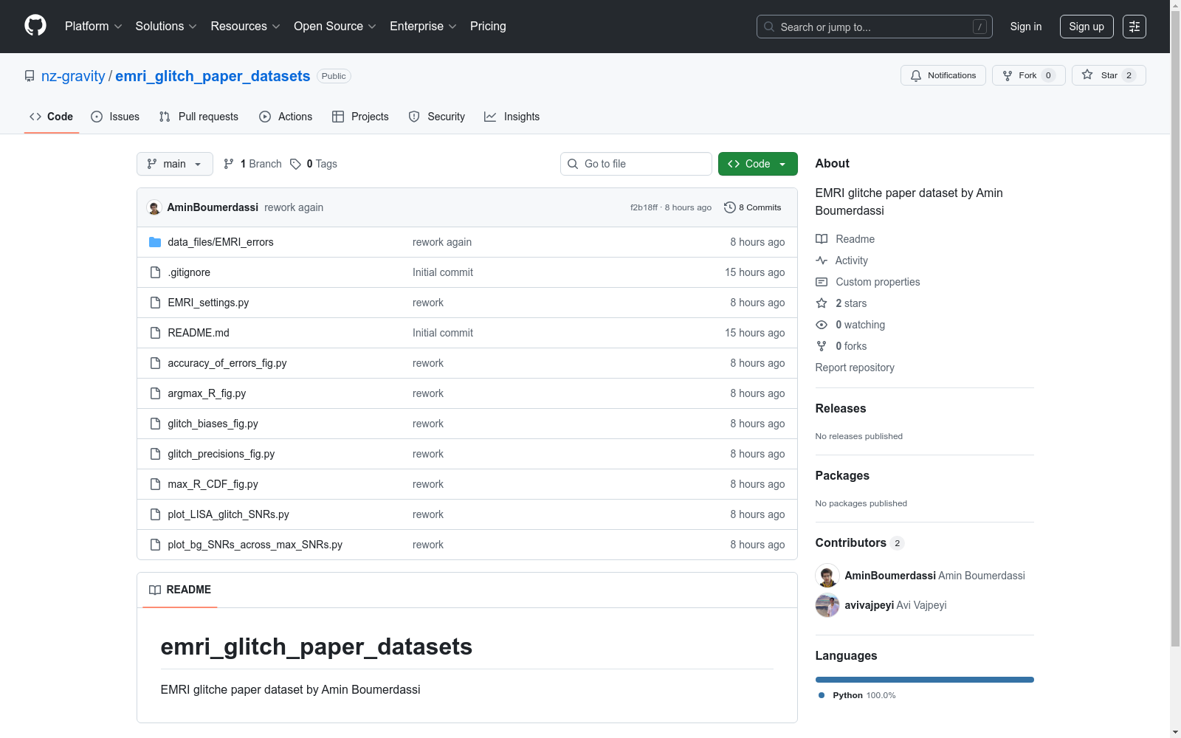The image size is (1181, 738).
Task: Click AminBoumerdassi's contributor avatar
Action: [x=827, y=576]
